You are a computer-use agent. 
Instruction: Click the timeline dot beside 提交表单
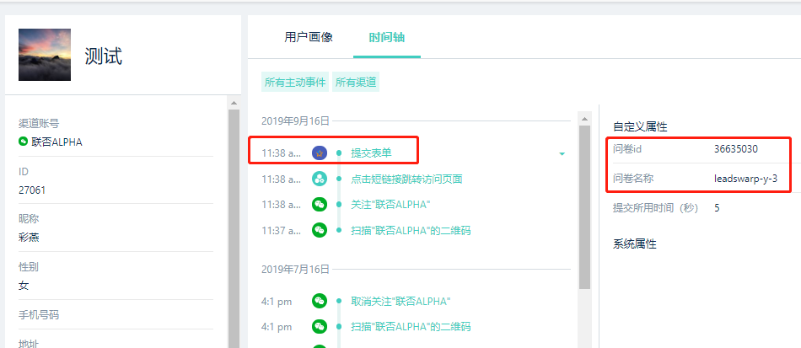(339, 153)
